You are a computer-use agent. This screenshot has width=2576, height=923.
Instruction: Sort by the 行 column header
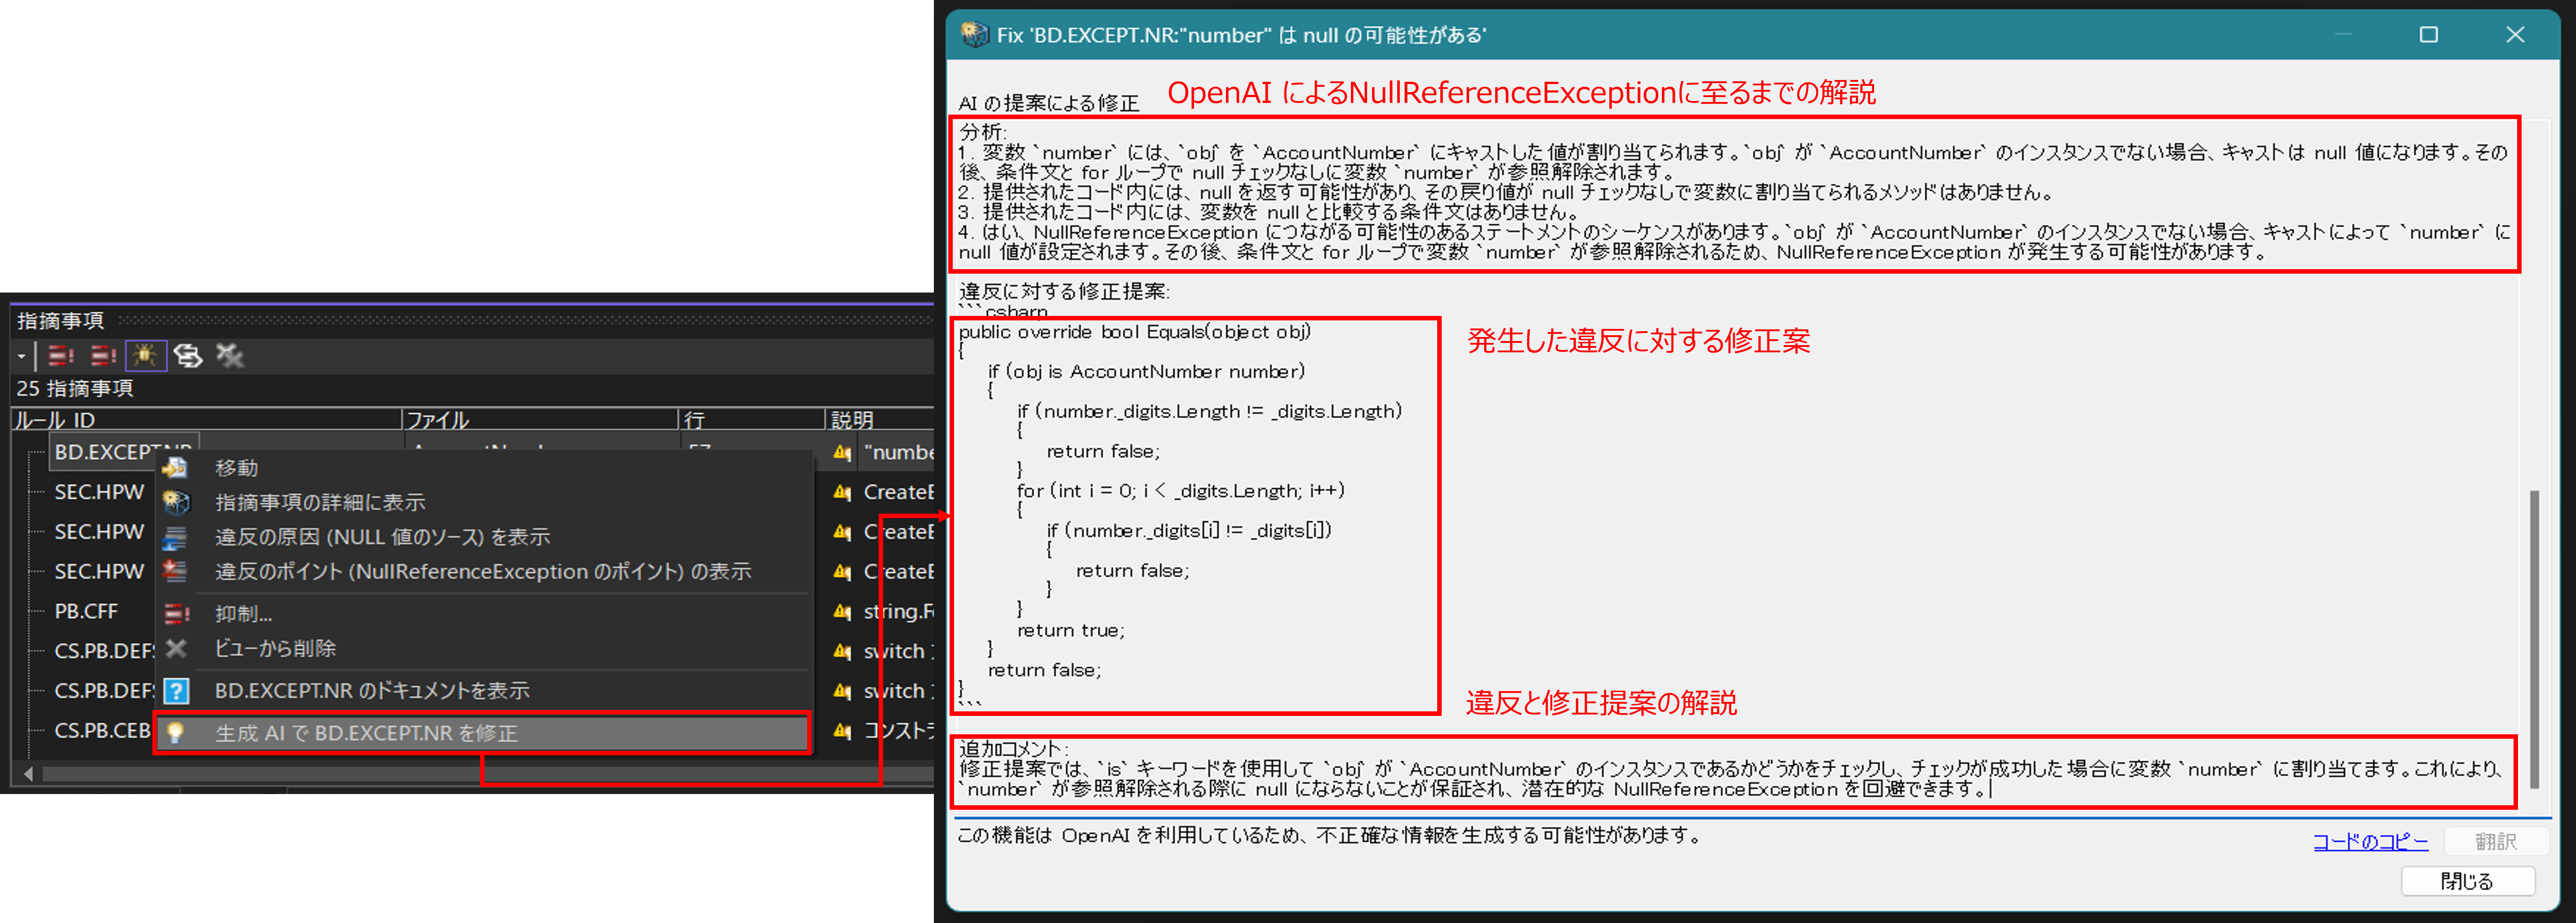coord(752,420)
